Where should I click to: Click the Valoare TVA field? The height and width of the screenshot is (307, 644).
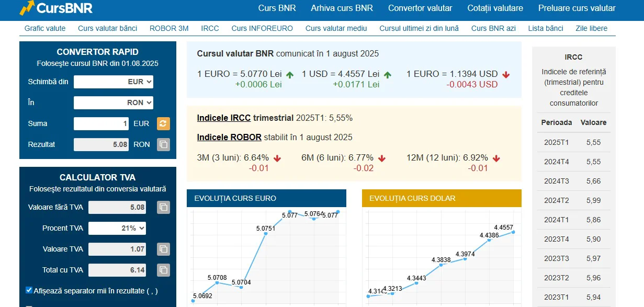click(117, 249)
